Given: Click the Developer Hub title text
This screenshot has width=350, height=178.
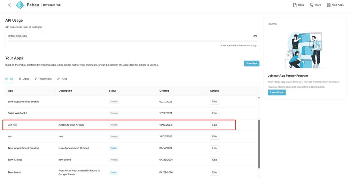Looking at the screenshot, I should coord(52,5).
